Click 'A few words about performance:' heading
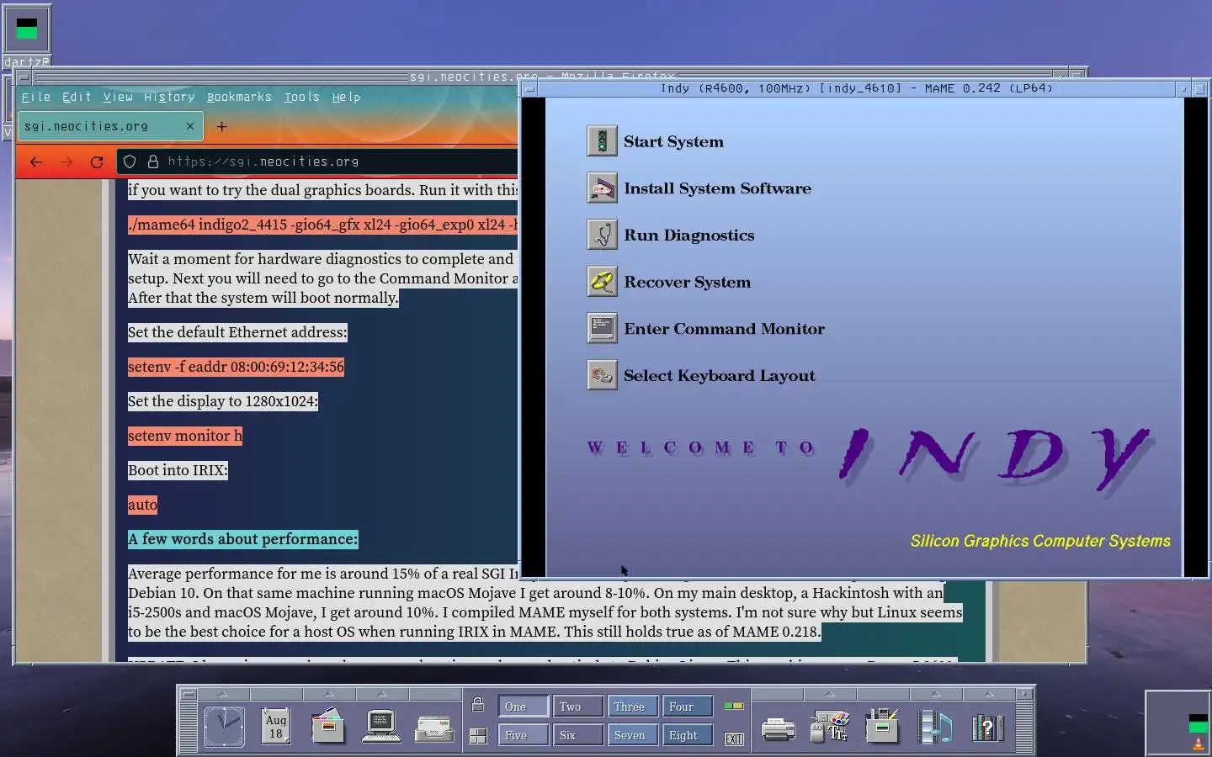 click(x=243, y=539)
